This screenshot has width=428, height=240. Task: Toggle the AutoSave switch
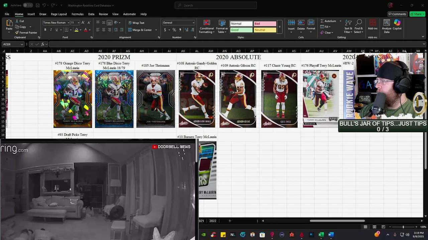pos(27,5)
